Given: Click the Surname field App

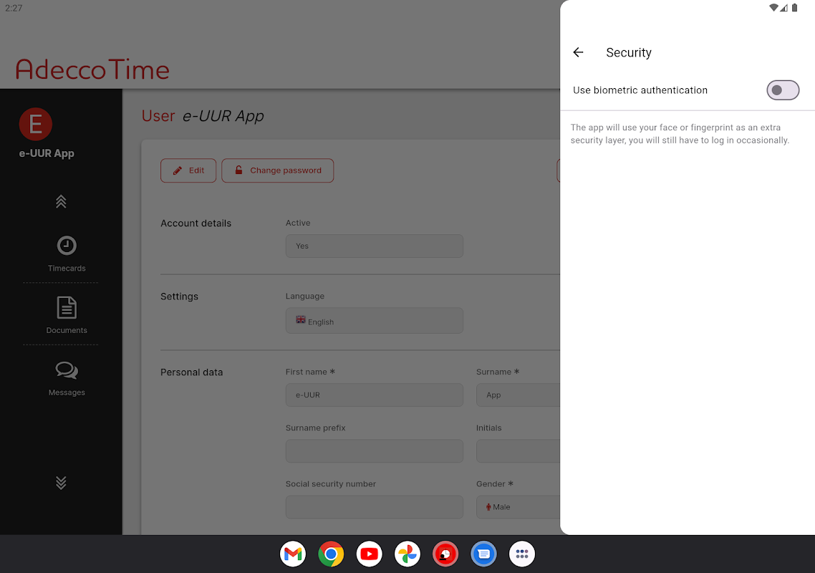Looking at the screenshot, I should click(519, 395).
